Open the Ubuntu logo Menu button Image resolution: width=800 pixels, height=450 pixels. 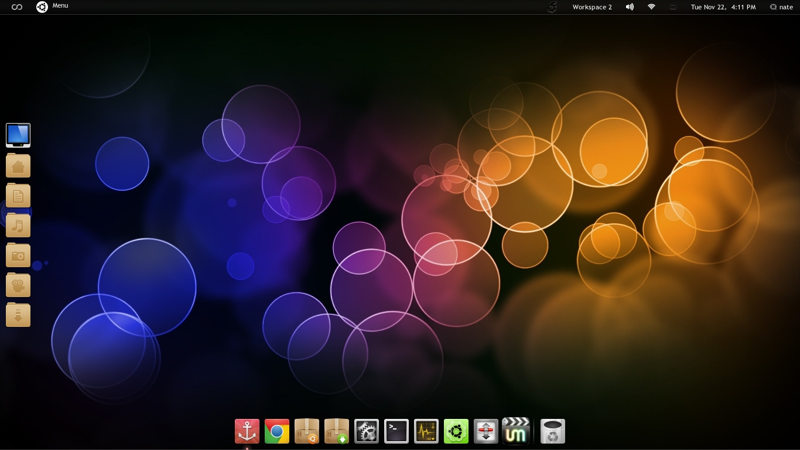pyautogui.click(x=52, y=6)
